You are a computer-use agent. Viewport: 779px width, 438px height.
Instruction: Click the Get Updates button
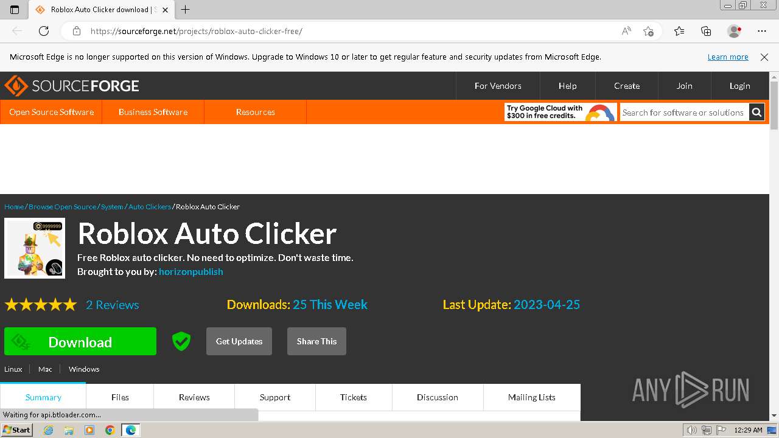click(x=239, y=341)
